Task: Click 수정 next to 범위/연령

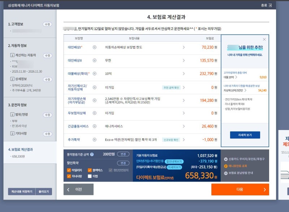Action: 48,115
